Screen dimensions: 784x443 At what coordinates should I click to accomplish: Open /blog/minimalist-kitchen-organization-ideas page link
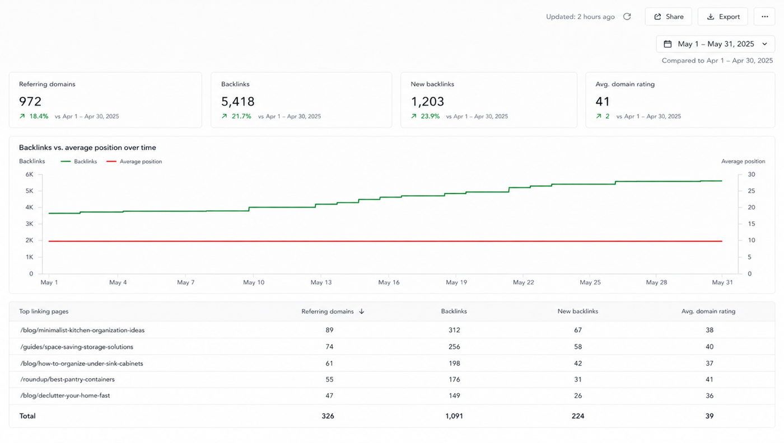coord(82,330)
